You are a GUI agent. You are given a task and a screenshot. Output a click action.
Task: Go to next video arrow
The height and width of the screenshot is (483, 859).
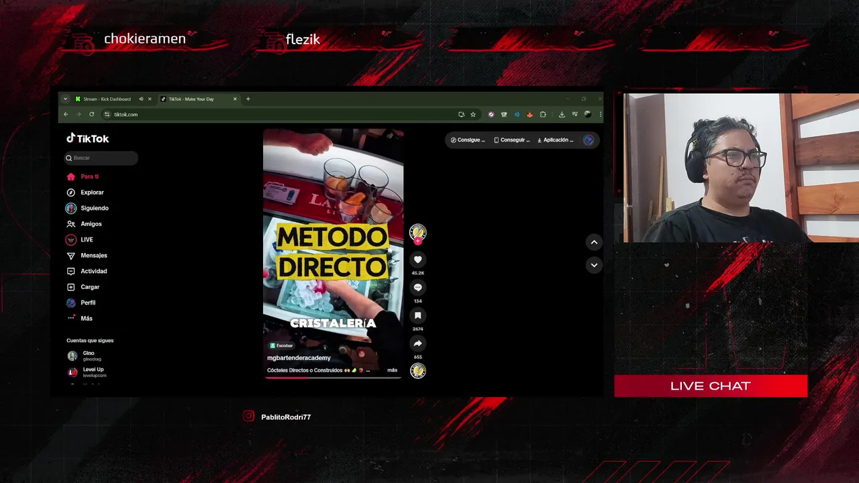pos(594,265)
